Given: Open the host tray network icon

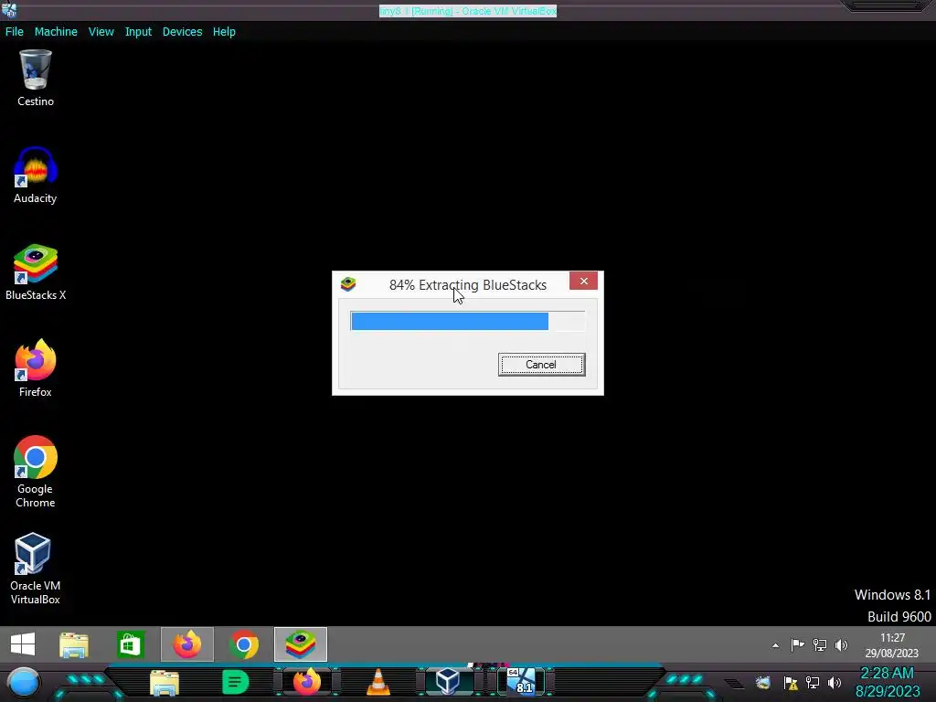Looking at the screenshot, I should (813, 682).
